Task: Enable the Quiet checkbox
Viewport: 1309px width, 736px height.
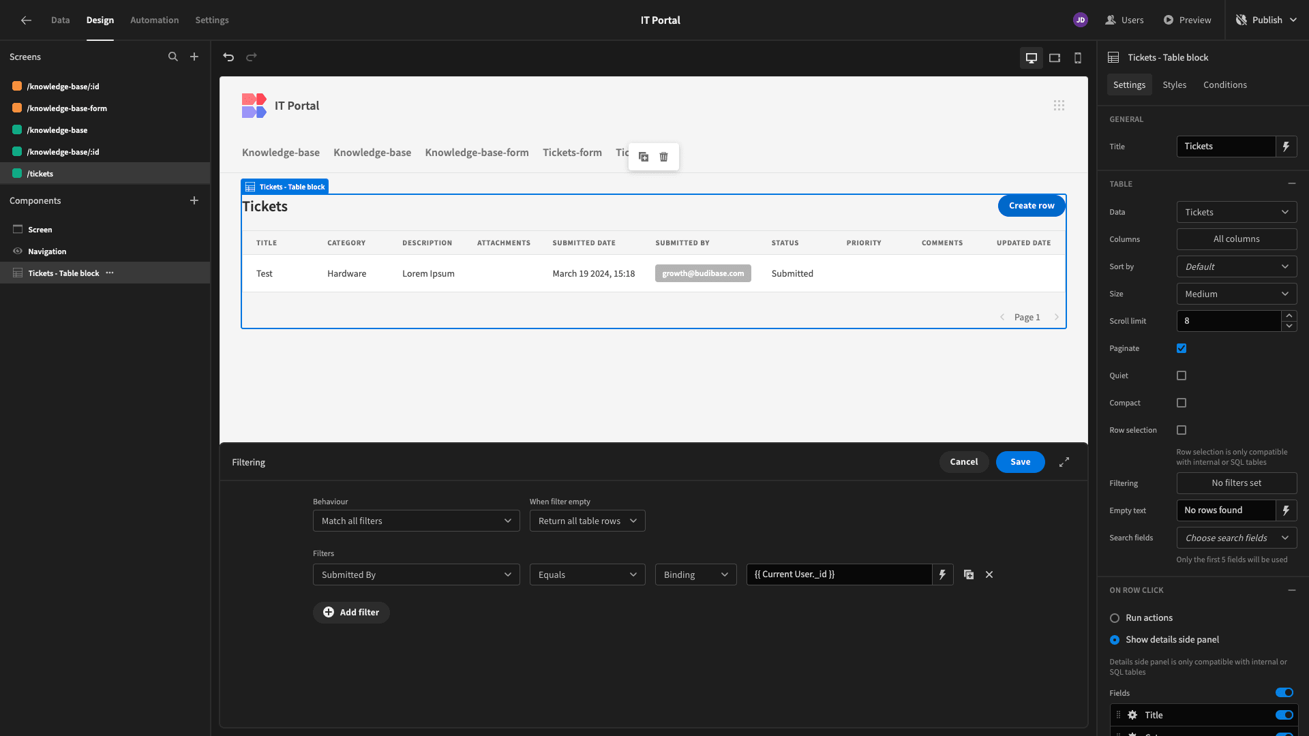Action: coord(1182,375)
